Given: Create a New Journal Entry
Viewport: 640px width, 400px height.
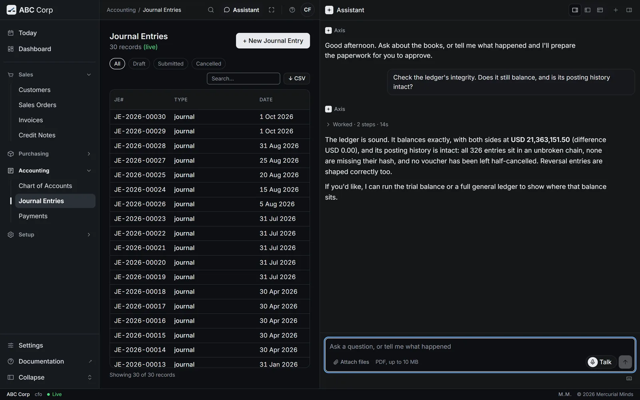Looking at the screenshot, I should [x=273, y=41].
